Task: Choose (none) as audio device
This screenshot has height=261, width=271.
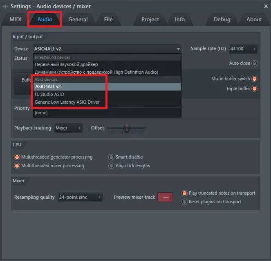Action: (x=107, y=113)
